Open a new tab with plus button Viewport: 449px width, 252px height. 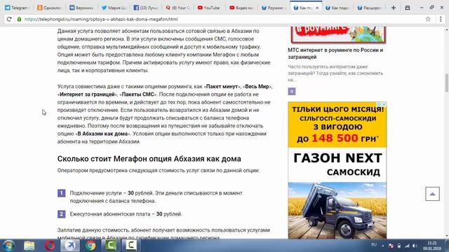coord(394,8)
